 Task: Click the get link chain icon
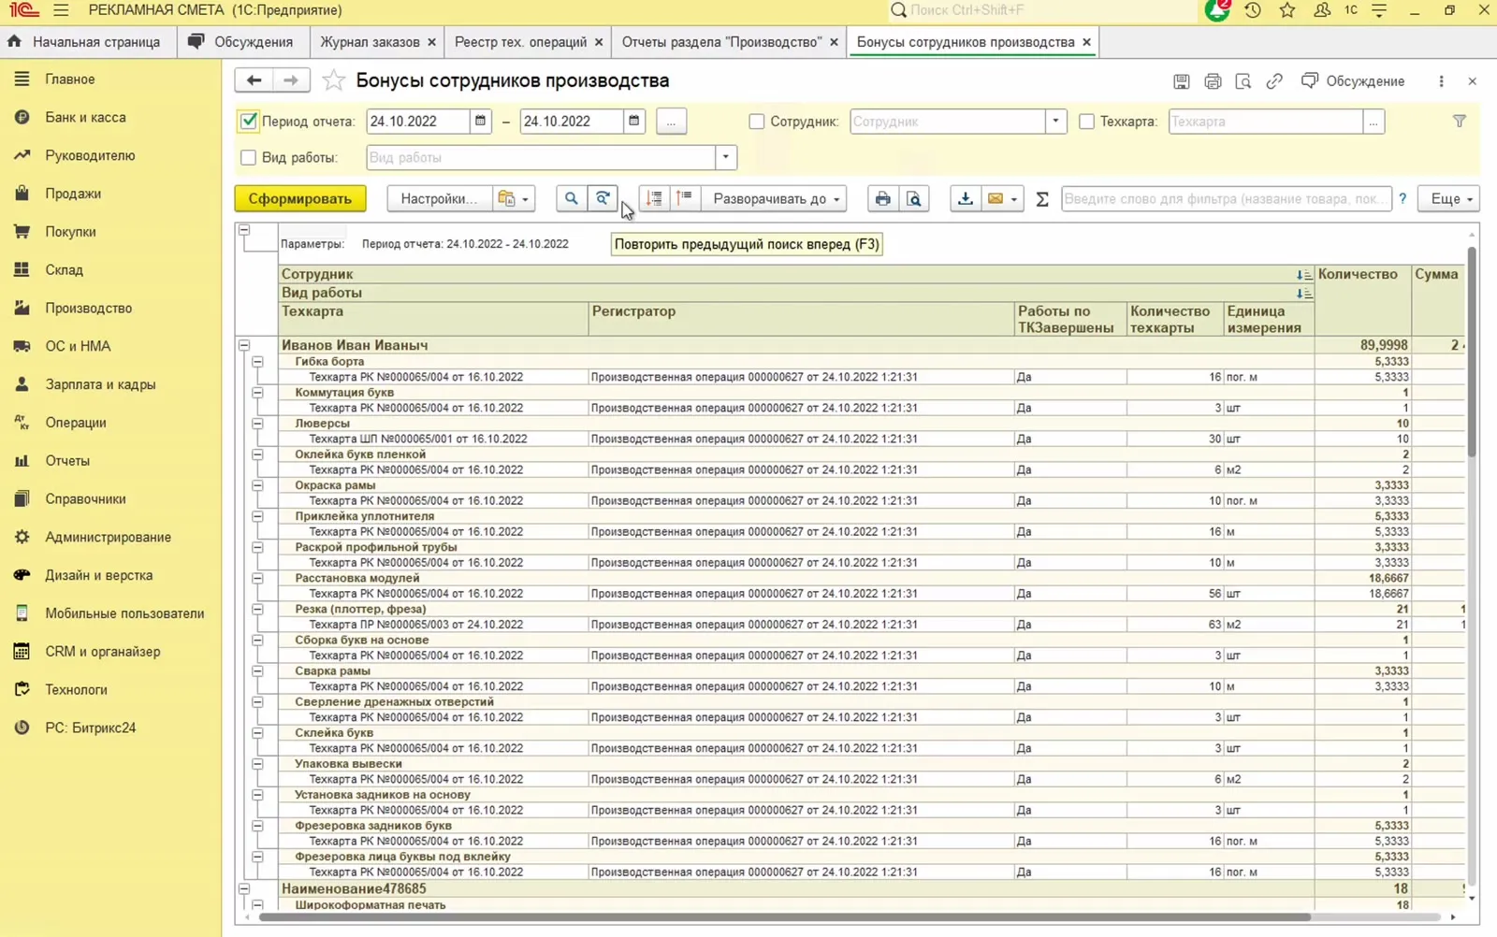click(x=1274, y=81)
